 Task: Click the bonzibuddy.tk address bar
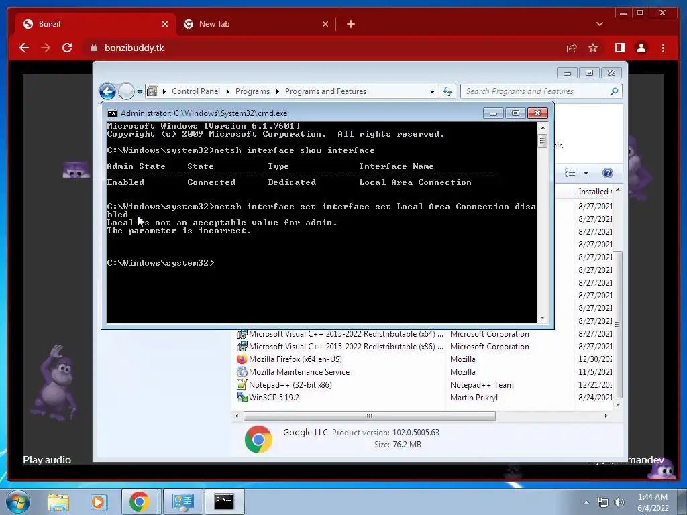tap(324, 48)
